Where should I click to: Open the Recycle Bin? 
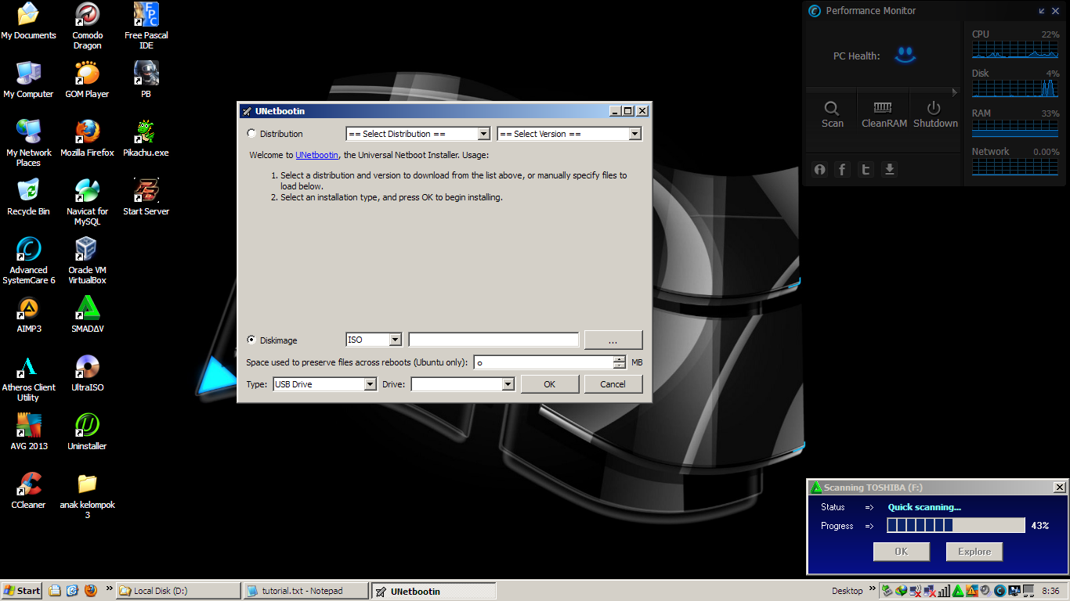coord(28,196)
